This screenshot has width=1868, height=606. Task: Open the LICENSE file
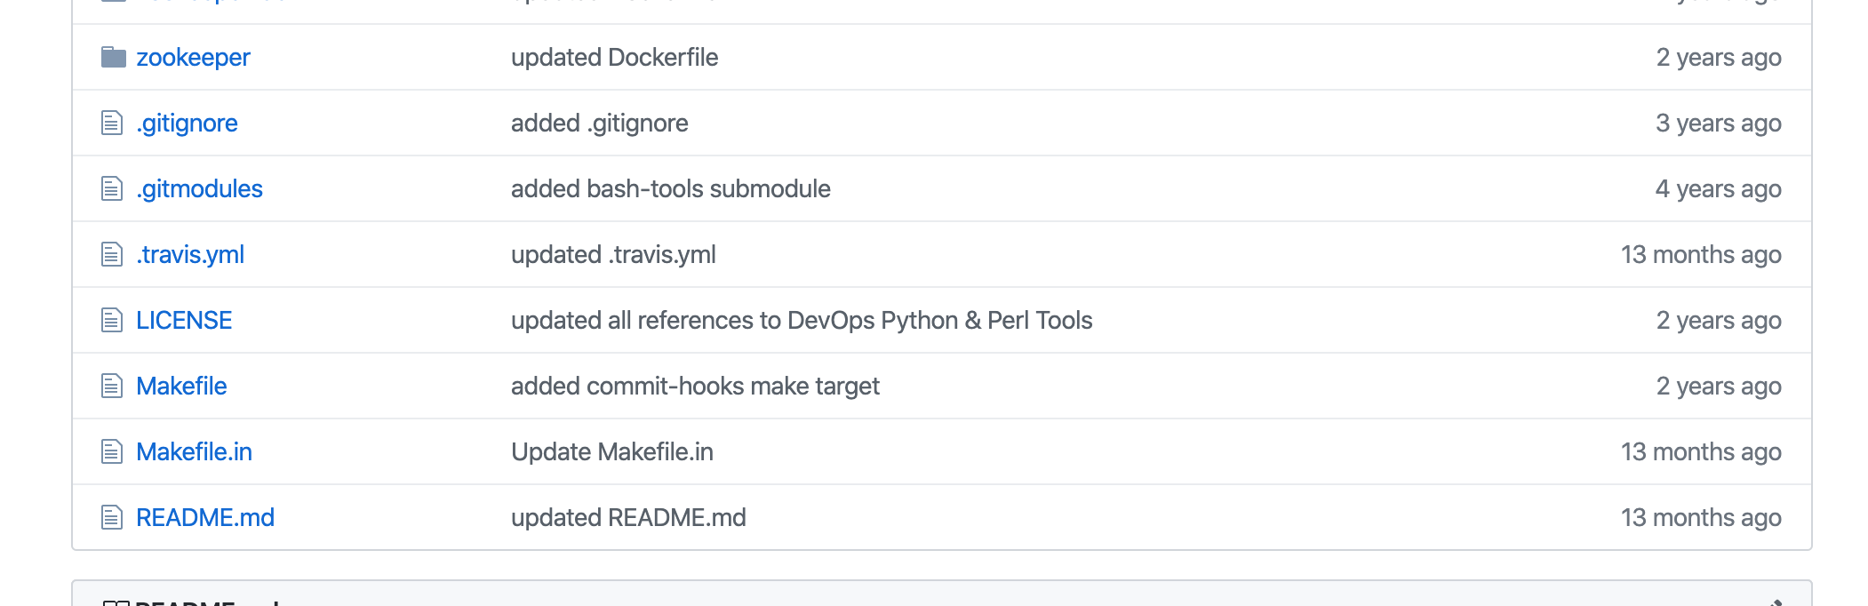click(x=184, y=320)
